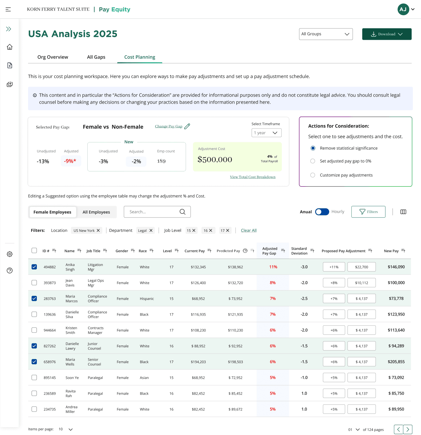The width and height of the screenshot is (421, 435).
Task: Click the search magnifier icon
Action: pyautogui.click(x=182, y=212)
